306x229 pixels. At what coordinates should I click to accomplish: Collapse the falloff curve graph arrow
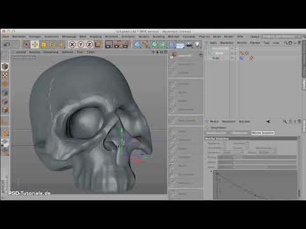[211, 171]
